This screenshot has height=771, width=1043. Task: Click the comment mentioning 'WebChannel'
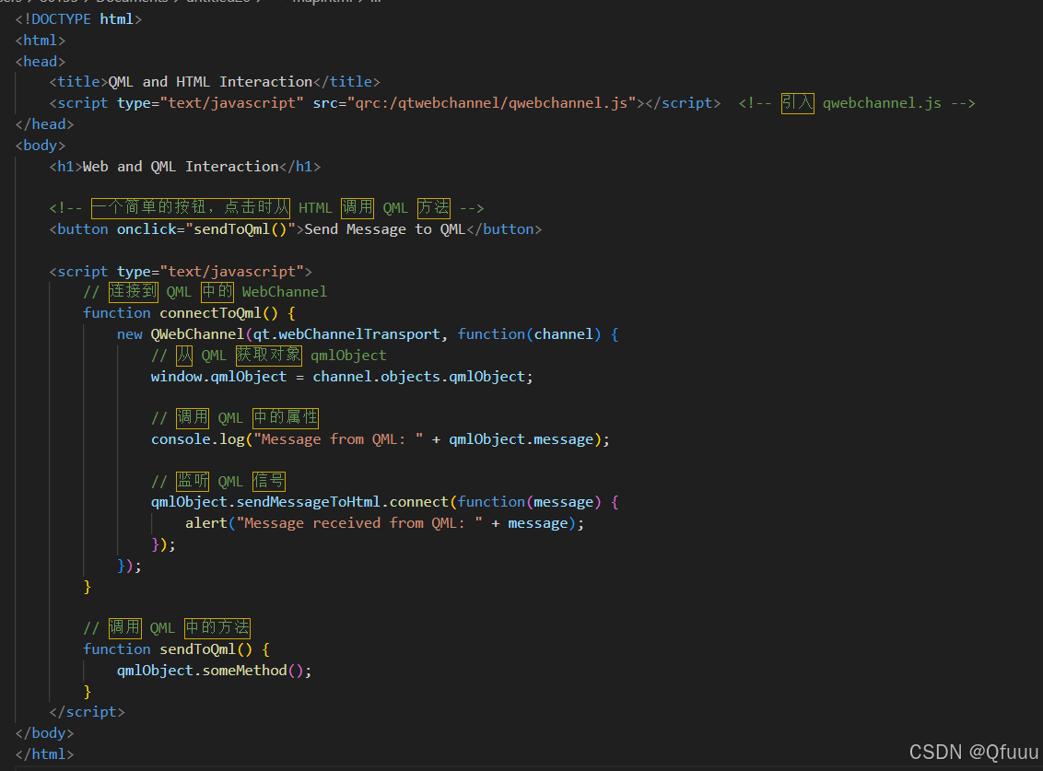[205, 292]
